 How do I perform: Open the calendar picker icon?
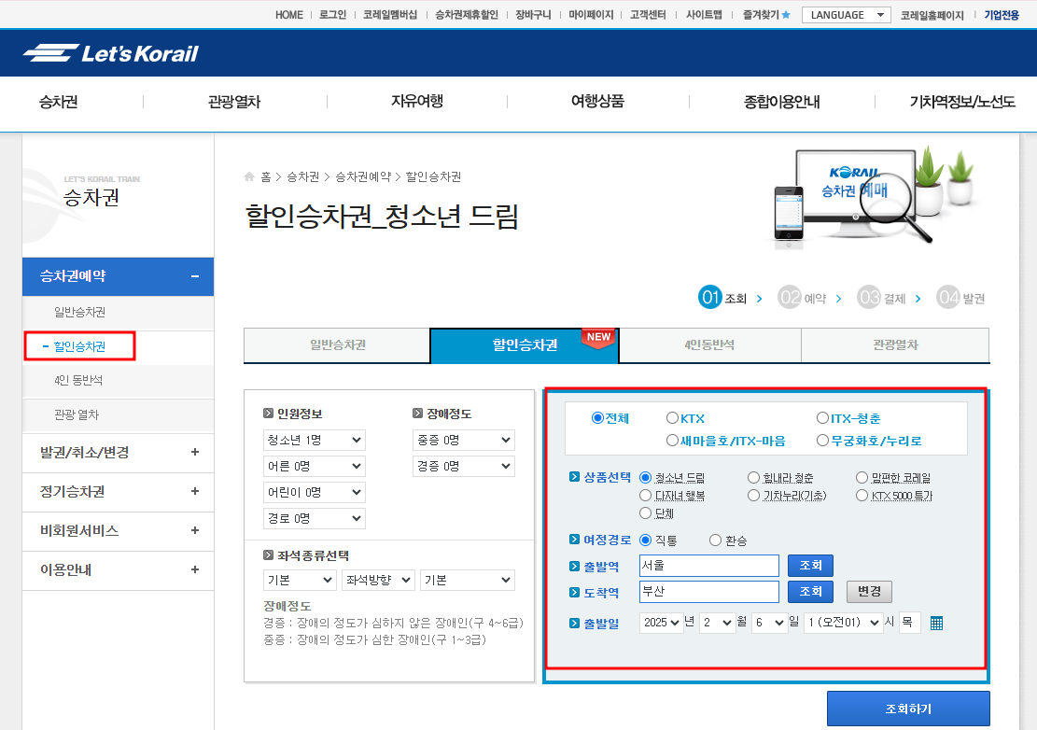[x=936, y=623]
